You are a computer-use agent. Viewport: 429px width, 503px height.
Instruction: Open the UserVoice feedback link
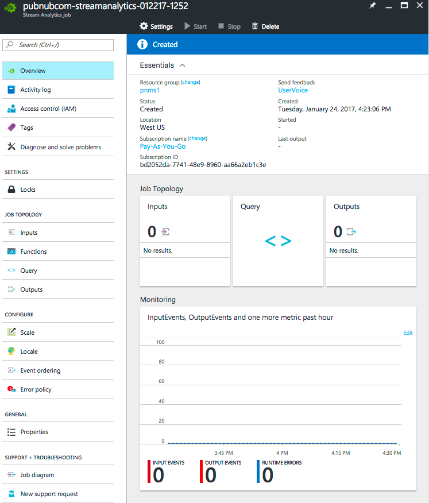tap(293, 90)
